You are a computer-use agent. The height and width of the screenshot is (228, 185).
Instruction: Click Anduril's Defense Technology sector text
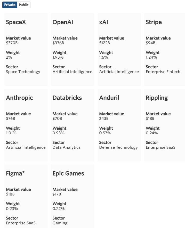[118, 147]
